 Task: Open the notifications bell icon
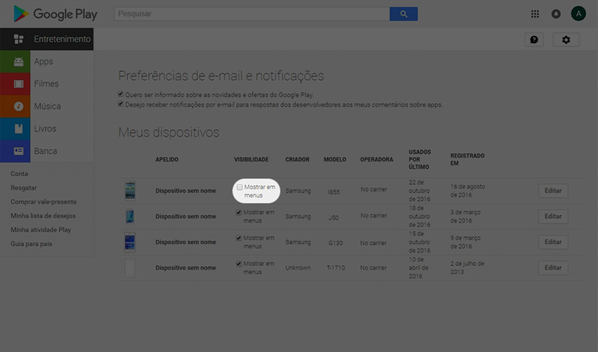[556, 13]
